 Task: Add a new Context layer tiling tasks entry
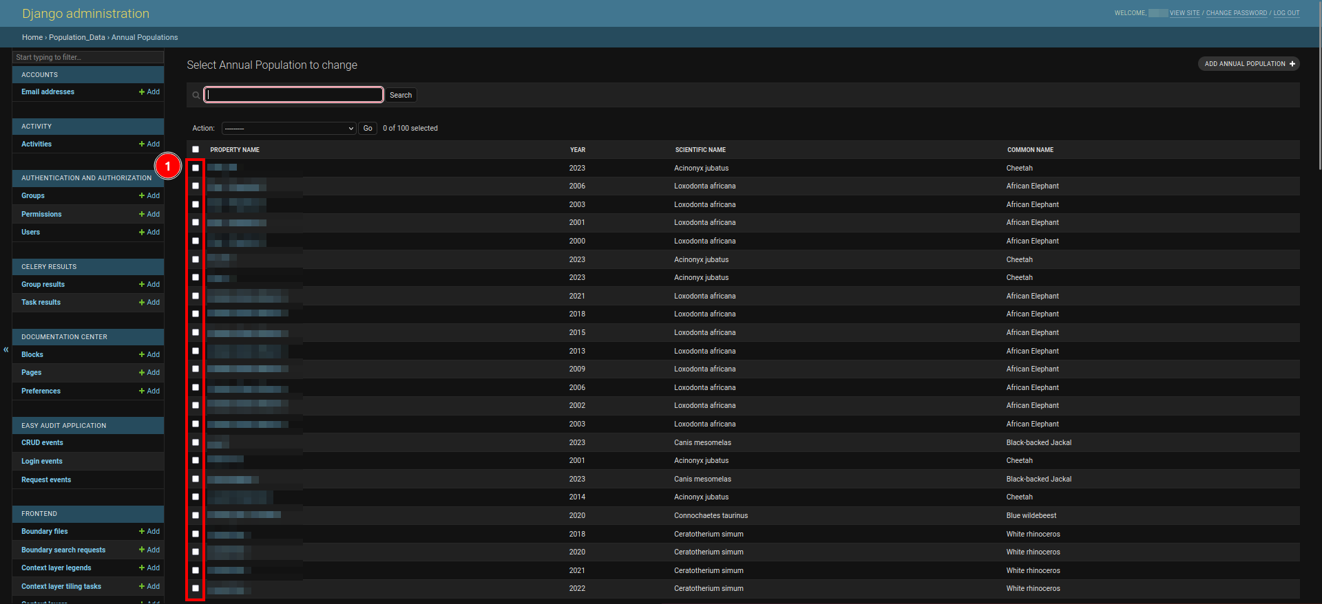click(149, 587)
